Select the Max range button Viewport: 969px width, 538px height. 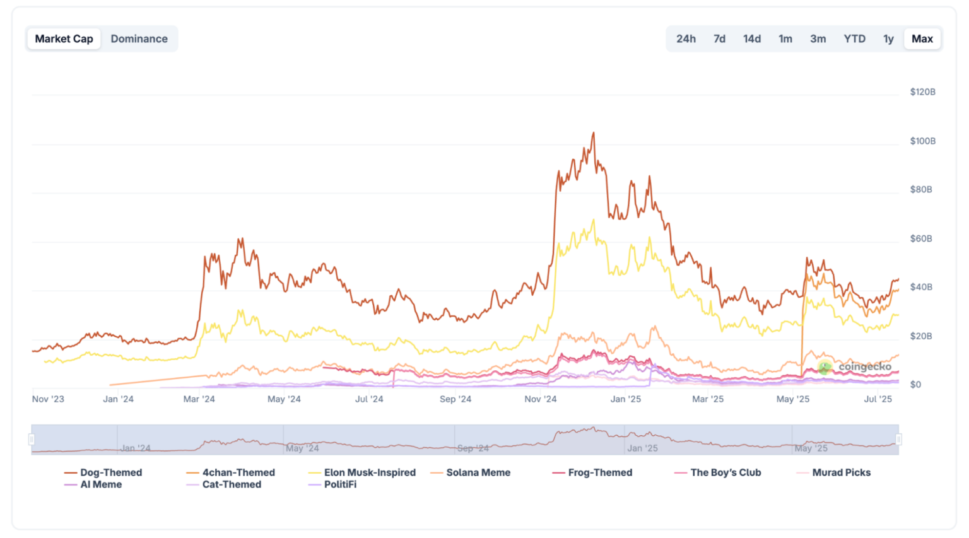click(x=922, y=38)
